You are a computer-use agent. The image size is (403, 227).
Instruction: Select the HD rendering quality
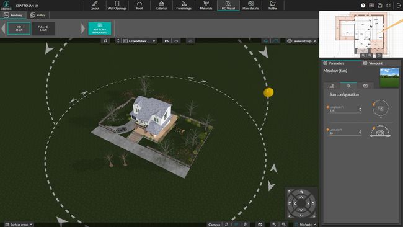pos(19,29)
